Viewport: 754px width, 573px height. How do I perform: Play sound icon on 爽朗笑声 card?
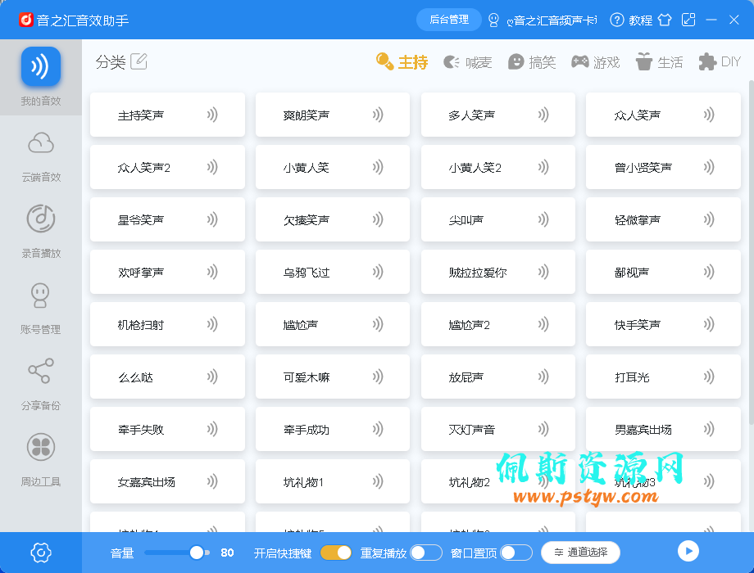pos(378,115)
